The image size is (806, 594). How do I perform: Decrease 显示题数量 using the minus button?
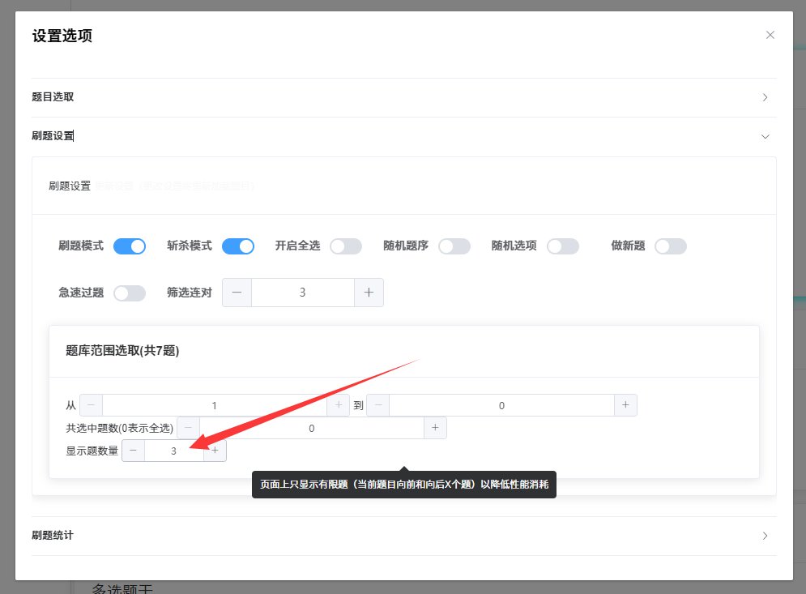tap(133, 450)
